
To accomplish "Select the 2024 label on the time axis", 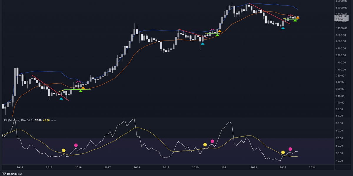I will pos(312,167).
